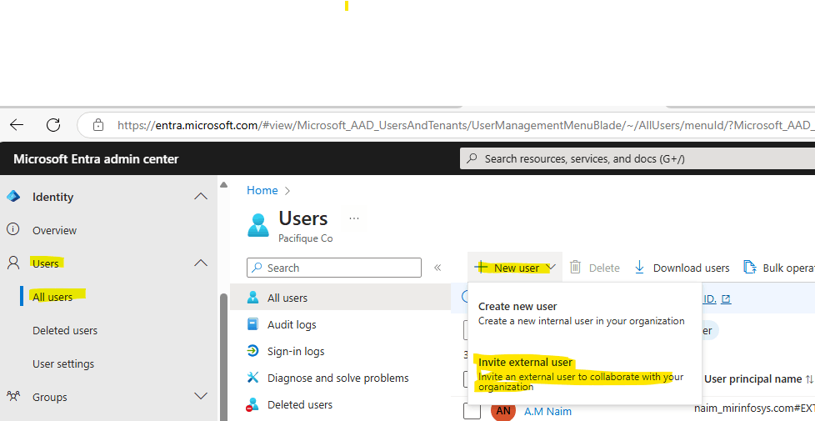Expand the Groups section chevron
Image resolution: width=815 pixels, height=421 pixels.
[x=201, y=397]
